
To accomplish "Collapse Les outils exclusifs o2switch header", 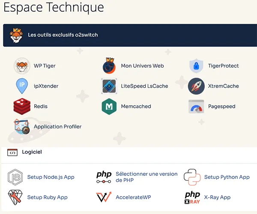I will click(x=130, y=35).
